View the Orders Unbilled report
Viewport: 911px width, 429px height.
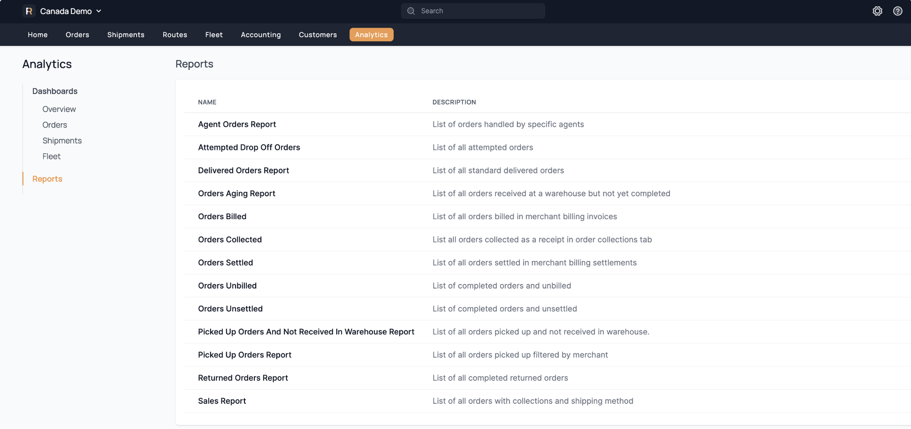(227, 286)
